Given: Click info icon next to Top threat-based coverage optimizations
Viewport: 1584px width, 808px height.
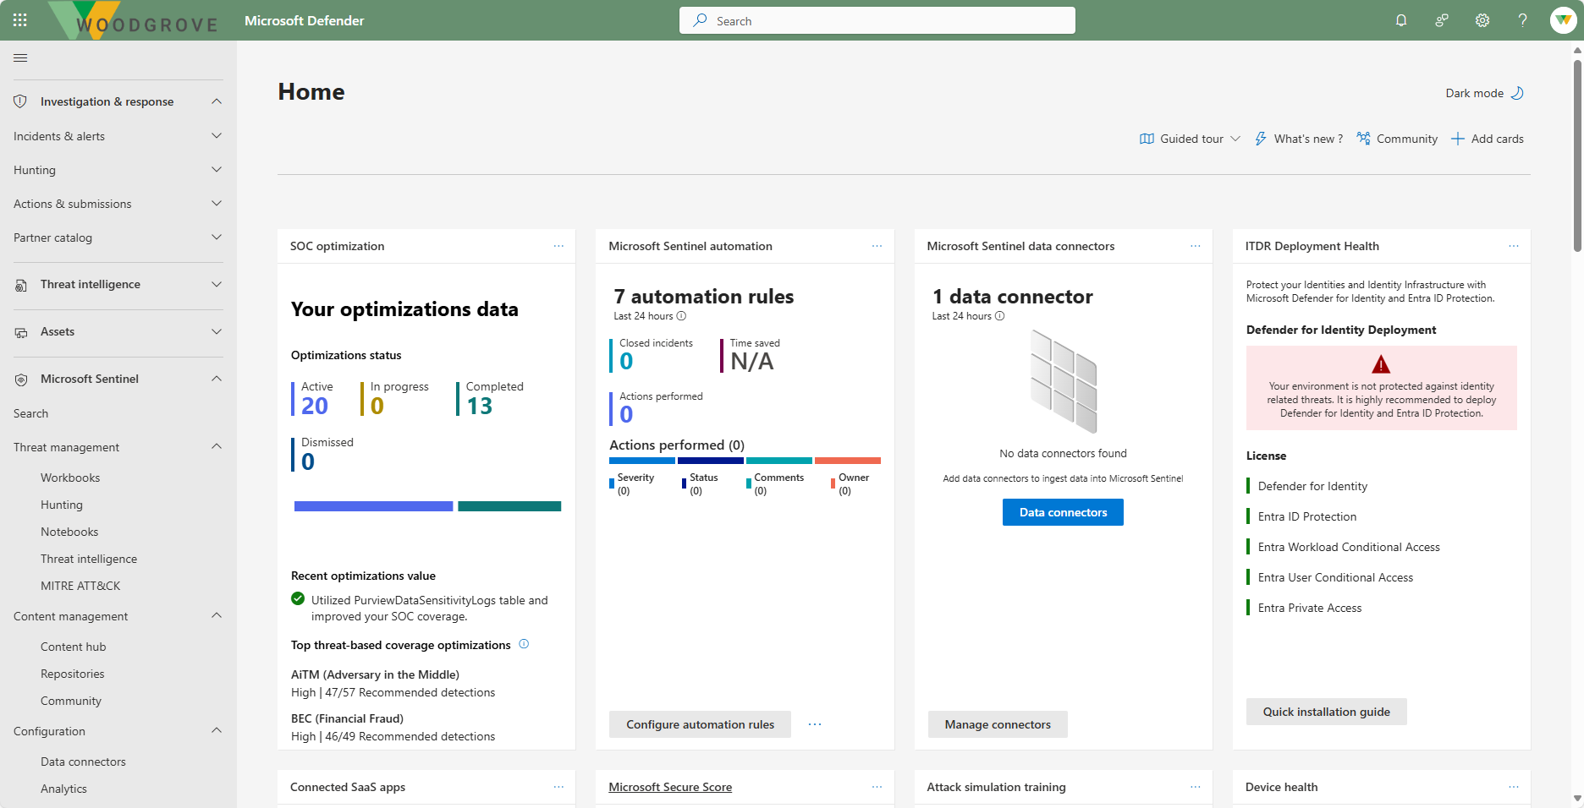Looking at the screenshot, I should [524, 644].
